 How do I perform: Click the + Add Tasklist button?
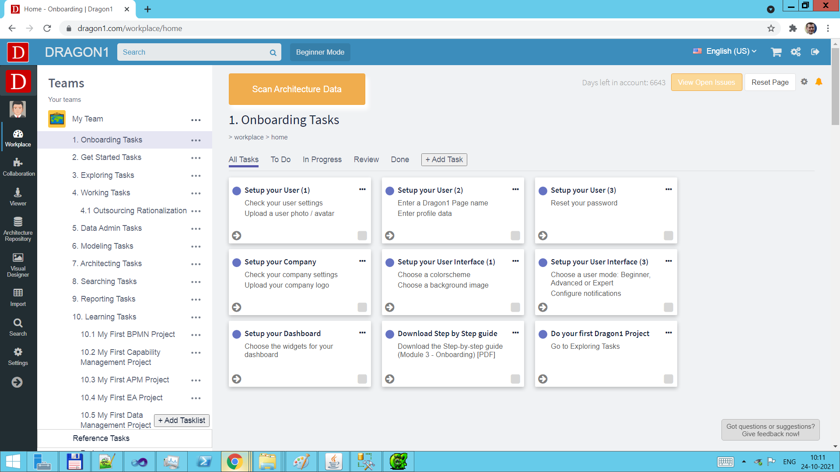182,420
